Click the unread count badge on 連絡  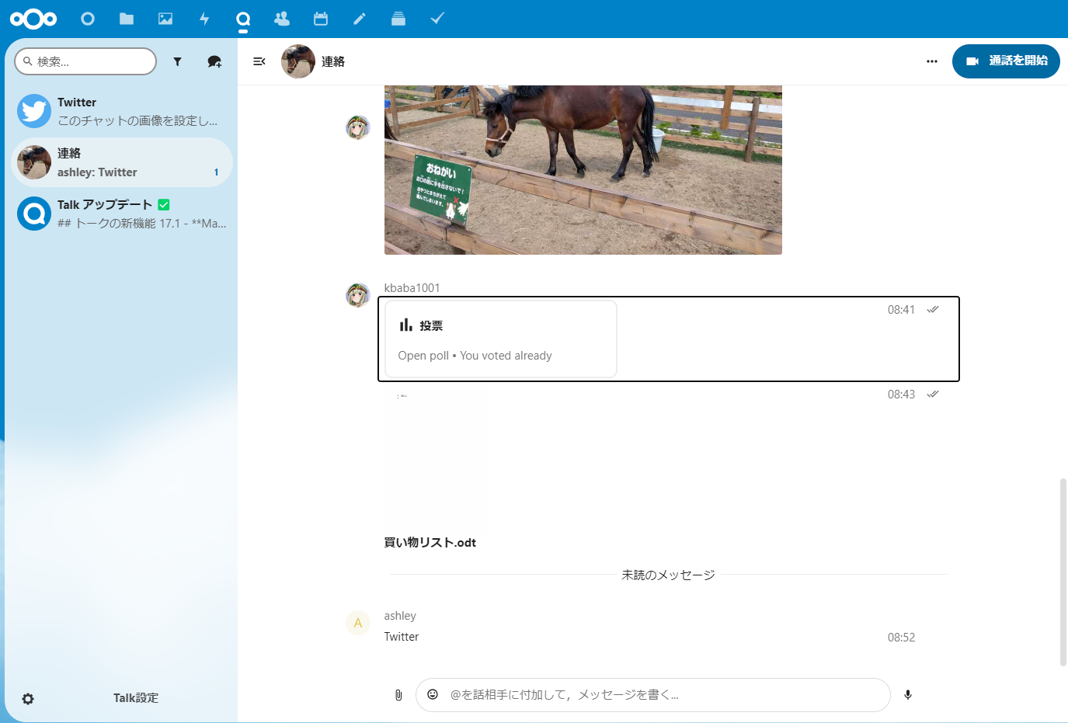tap(216, 172)
